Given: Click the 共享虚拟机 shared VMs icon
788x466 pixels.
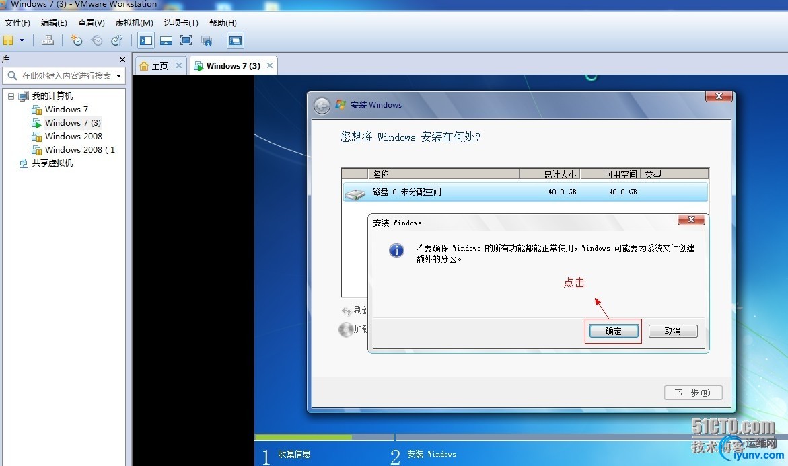Looking at the screenshot, I should (24, 163).
